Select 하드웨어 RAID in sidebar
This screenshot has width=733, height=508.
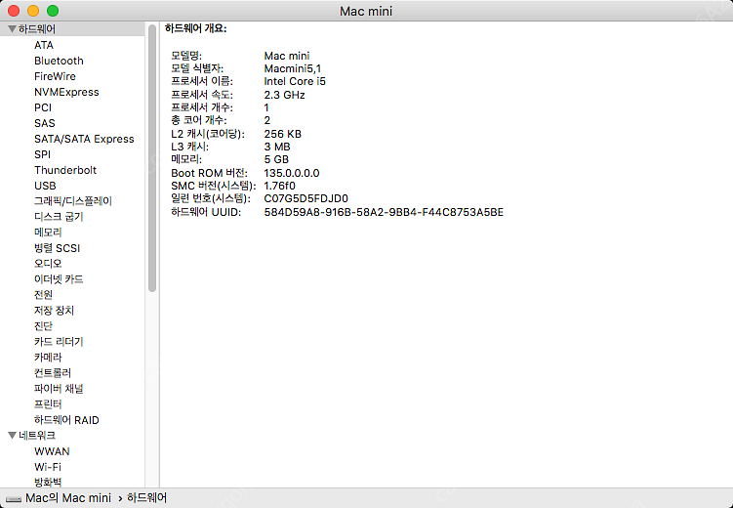click(66, 420)
